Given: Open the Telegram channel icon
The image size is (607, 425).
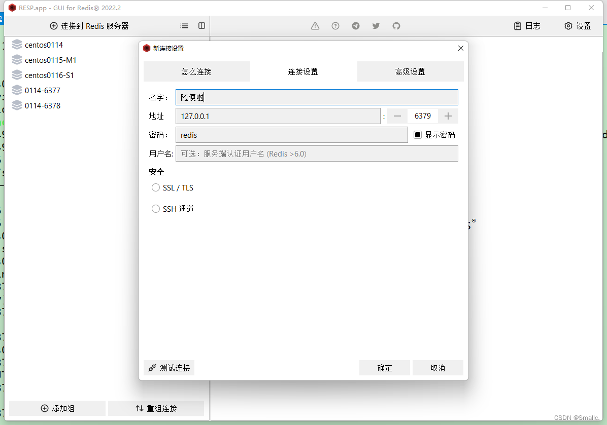Looking at the screenshot, I should 356,26.
